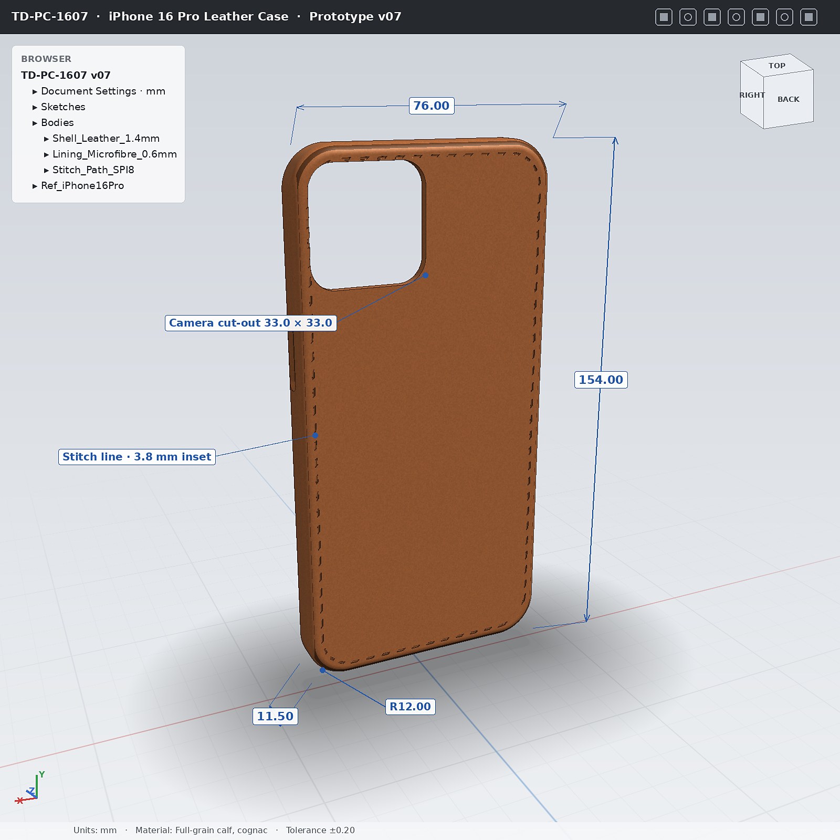Select the 11.50 depth dimension

point(275,716)
